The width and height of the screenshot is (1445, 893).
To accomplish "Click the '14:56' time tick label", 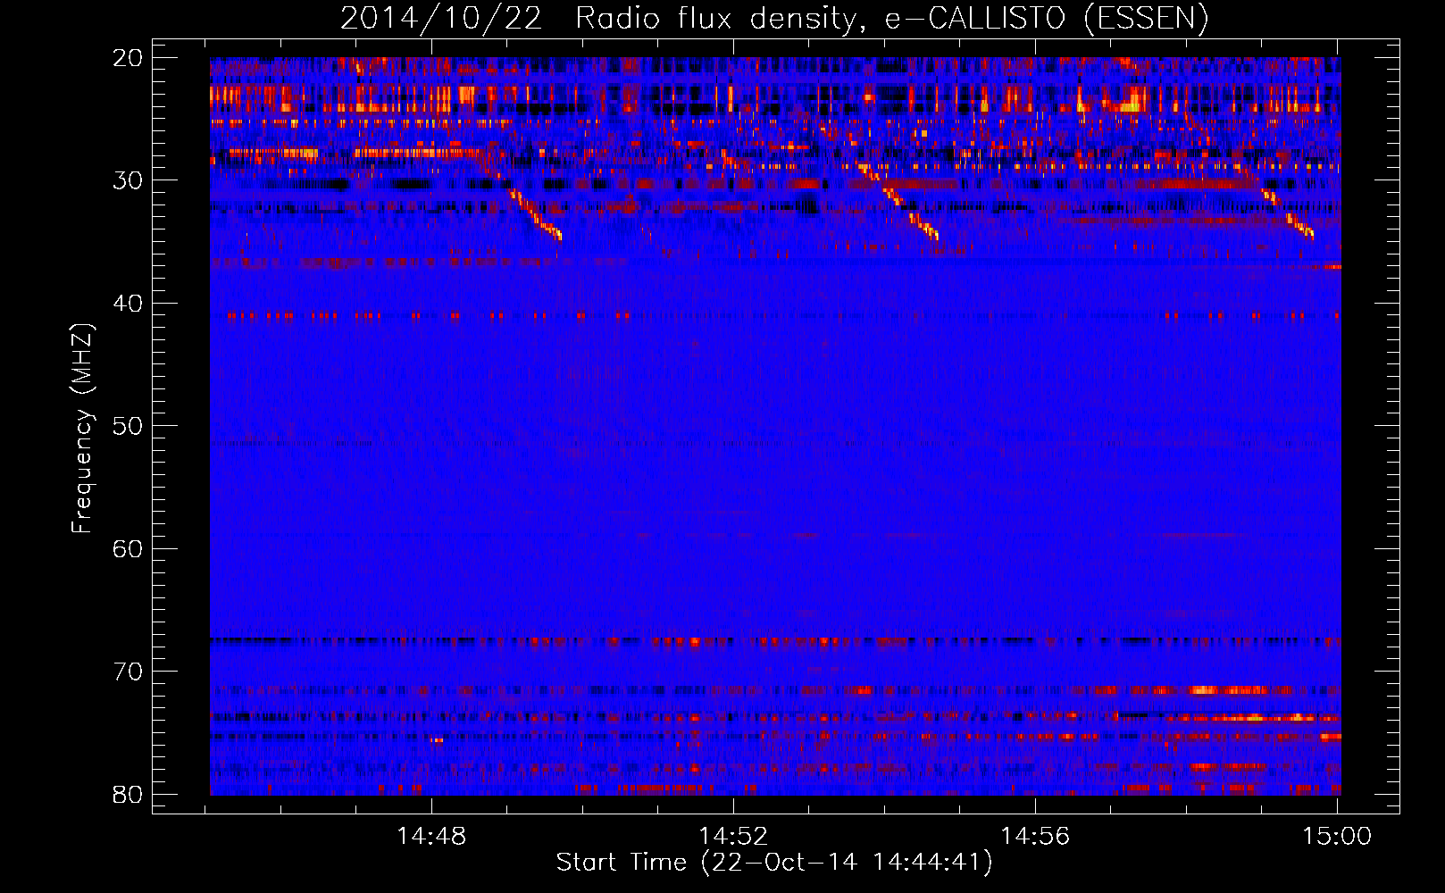I will [x=1035, y=836].
